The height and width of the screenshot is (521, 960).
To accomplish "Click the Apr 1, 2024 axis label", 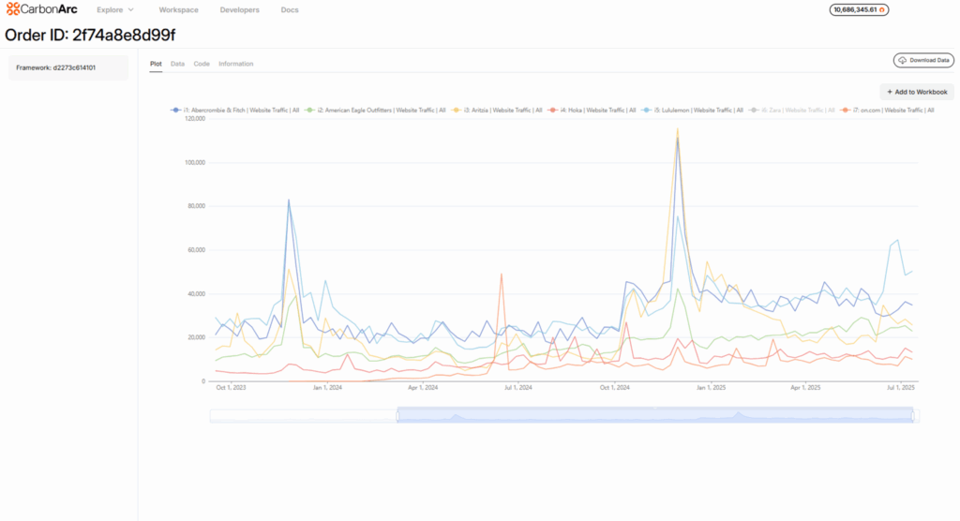I will (x=423, y=388).
